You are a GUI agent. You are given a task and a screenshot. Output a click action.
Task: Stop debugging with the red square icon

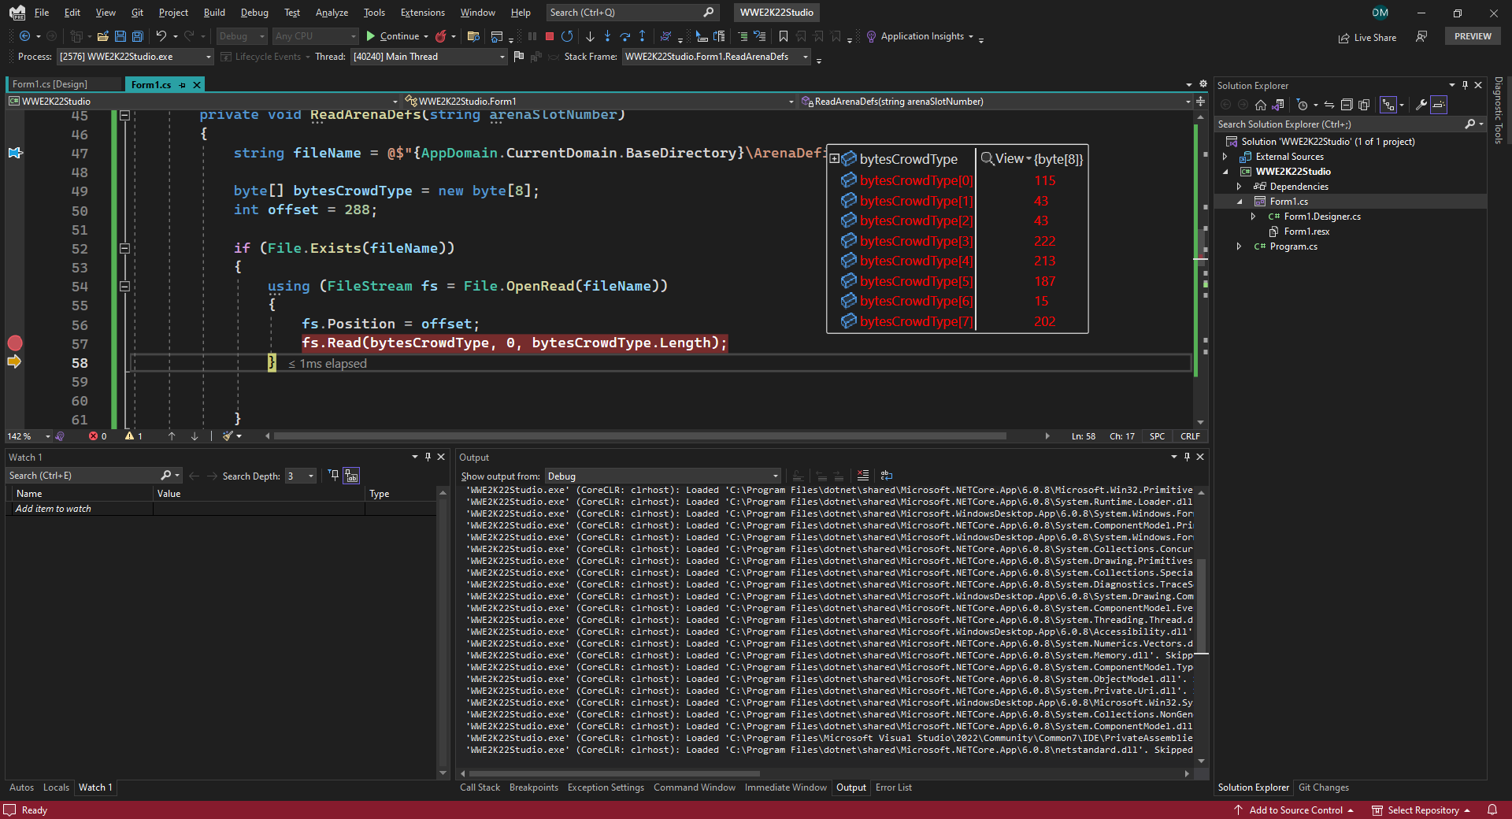[550, 36]
